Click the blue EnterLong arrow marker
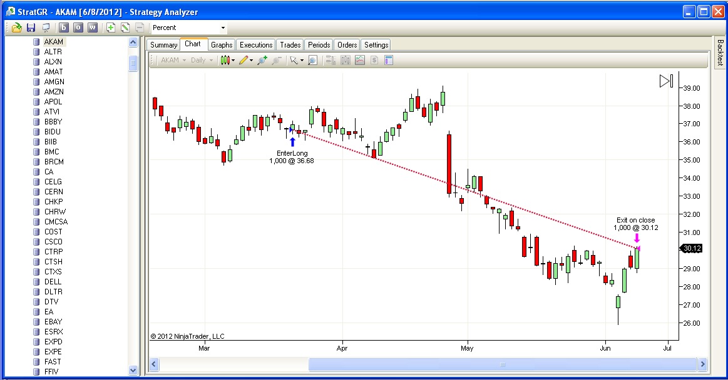 pyautogui.click(x=292, y=142)
